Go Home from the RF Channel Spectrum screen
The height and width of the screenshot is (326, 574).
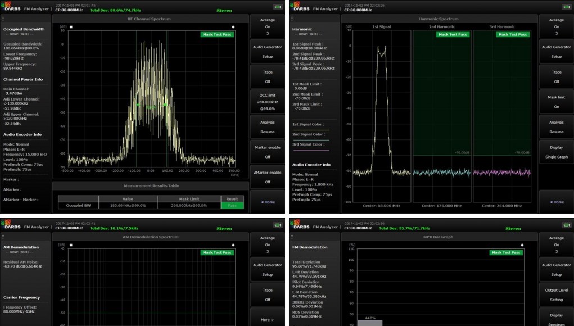click(267, 202)
